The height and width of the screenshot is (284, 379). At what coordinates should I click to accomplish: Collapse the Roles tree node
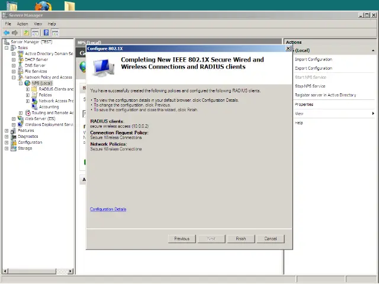pos(7,48)
